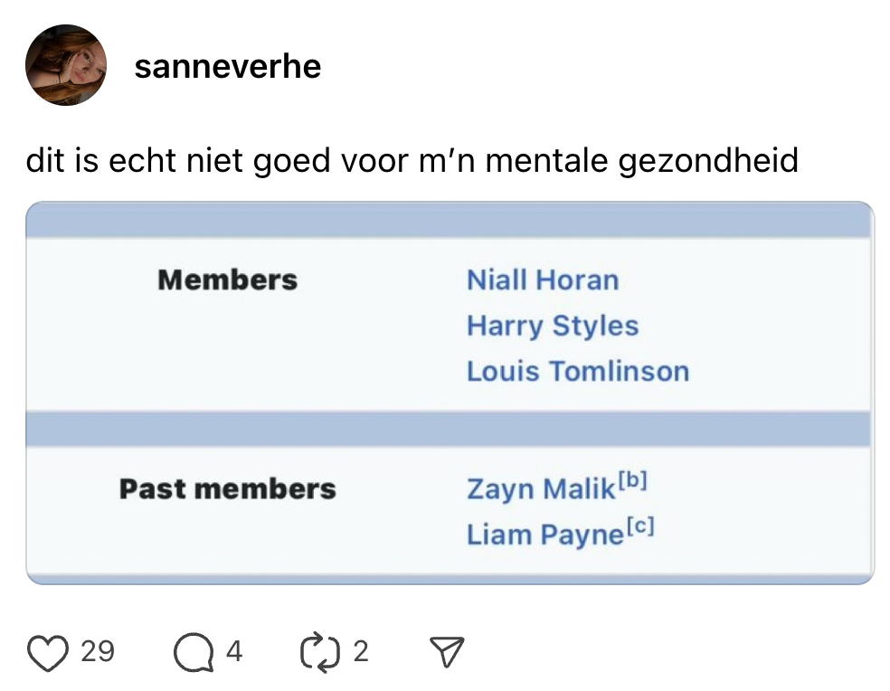
Task: Click the username sanneverhe
Action: pyautogui.click(x=228, y=66)
